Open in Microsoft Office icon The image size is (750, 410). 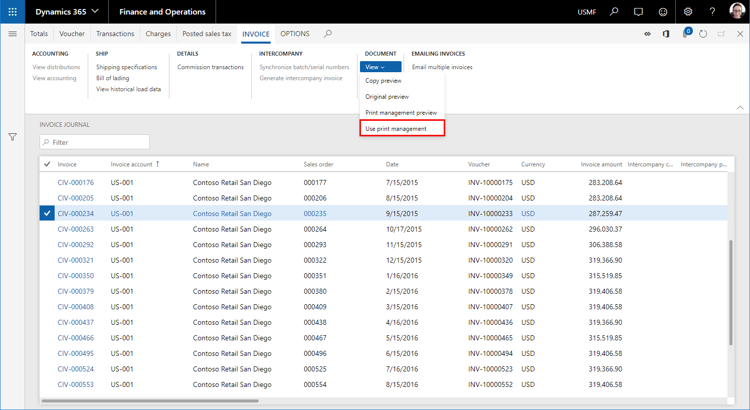coord(666,34)
